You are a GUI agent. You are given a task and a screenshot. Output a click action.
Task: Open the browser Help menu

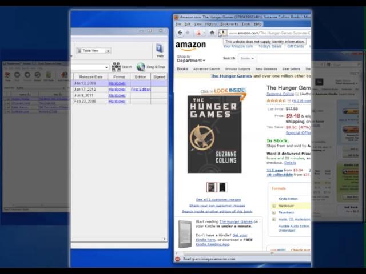coord(258,24)
